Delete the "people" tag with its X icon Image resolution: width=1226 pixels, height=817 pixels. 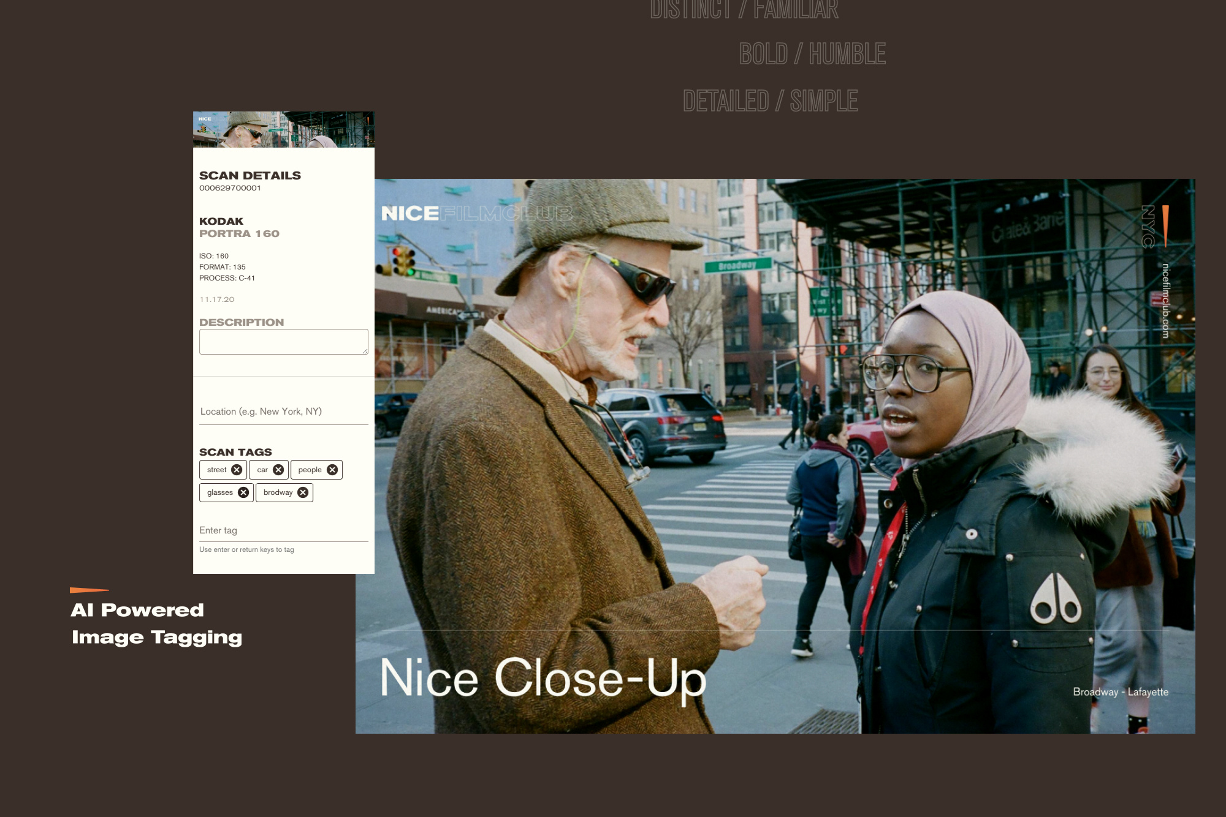333,469
